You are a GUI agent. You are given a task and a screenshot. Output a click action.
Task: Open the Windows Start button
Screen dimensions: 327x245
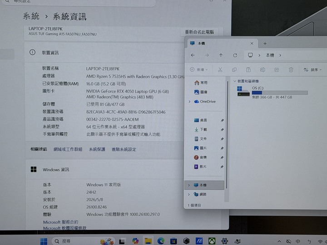pos(44,241)
